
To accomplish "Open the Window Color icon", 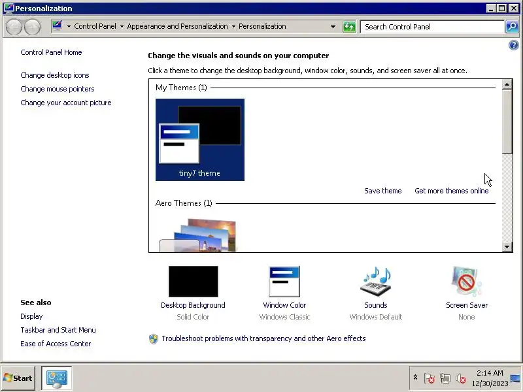I will [x=284, y=282].
